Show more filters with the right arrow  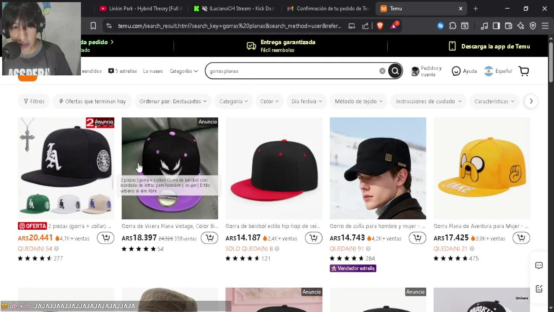click(531, 101)
